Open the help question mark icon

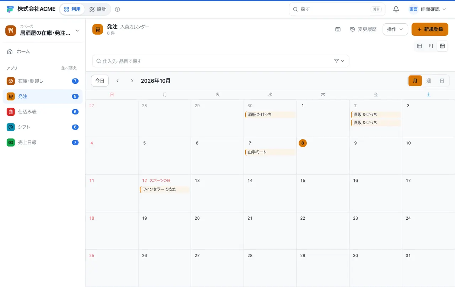pos(118,9)
